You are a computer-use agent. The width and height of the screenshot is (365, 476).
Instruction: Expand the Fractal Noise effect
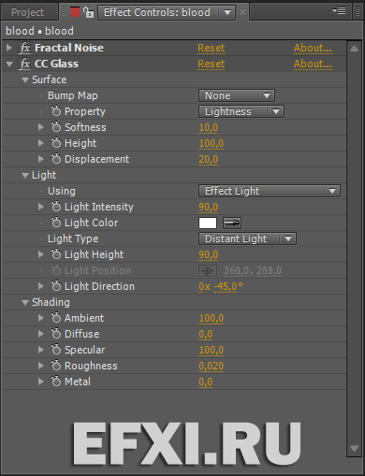click(x=9, y=48)
